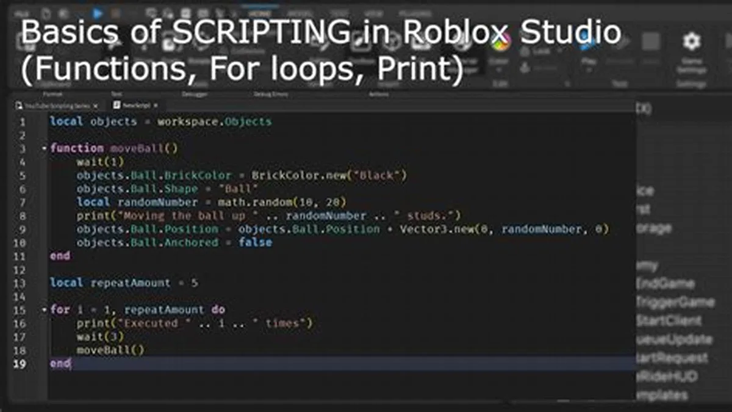
Task: Click the 'wait(1)' code line
Action: coord(100,162)
